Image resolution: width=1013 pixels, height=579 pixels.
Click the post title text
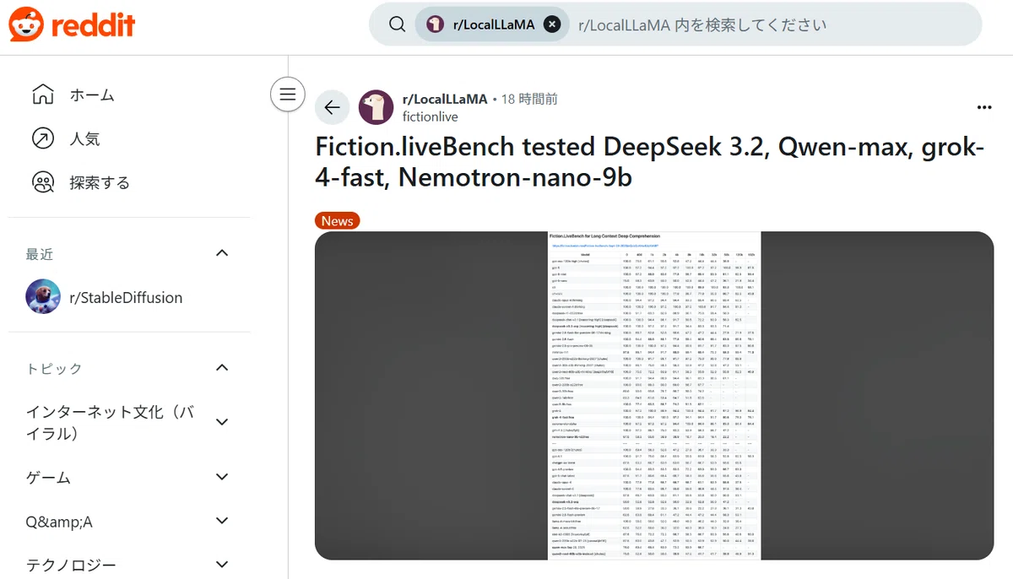[650, 162]
